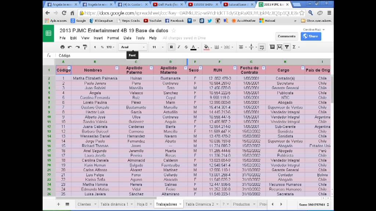This screenshot has height=211, width=376.
Task: Open the Carolina Ruiz account menu
Action: tap(314, 29)
